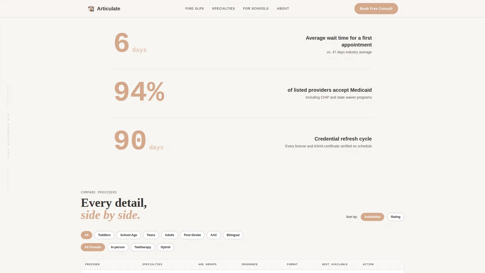The width and height of the screenshot is (485, 273).
Task: Go to Specialties in the navigation
Action: [x=224, y=9]
